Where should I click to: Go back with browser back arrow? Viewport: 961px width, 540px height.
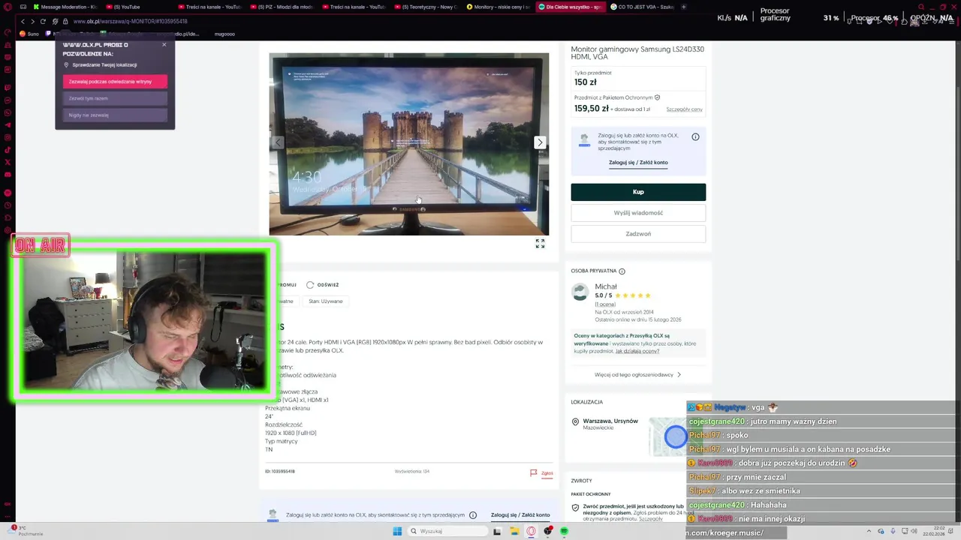pyautogui.click(x=23, y=21)
